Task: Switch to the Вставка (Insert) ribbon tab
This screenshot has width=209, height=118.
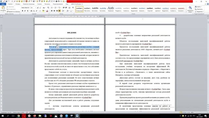Action: point(18,4)
